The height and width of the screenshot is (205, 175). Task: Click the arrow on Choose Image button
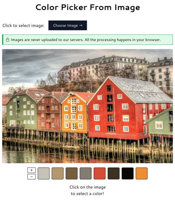pyautogui.click(x=81, y=25)
